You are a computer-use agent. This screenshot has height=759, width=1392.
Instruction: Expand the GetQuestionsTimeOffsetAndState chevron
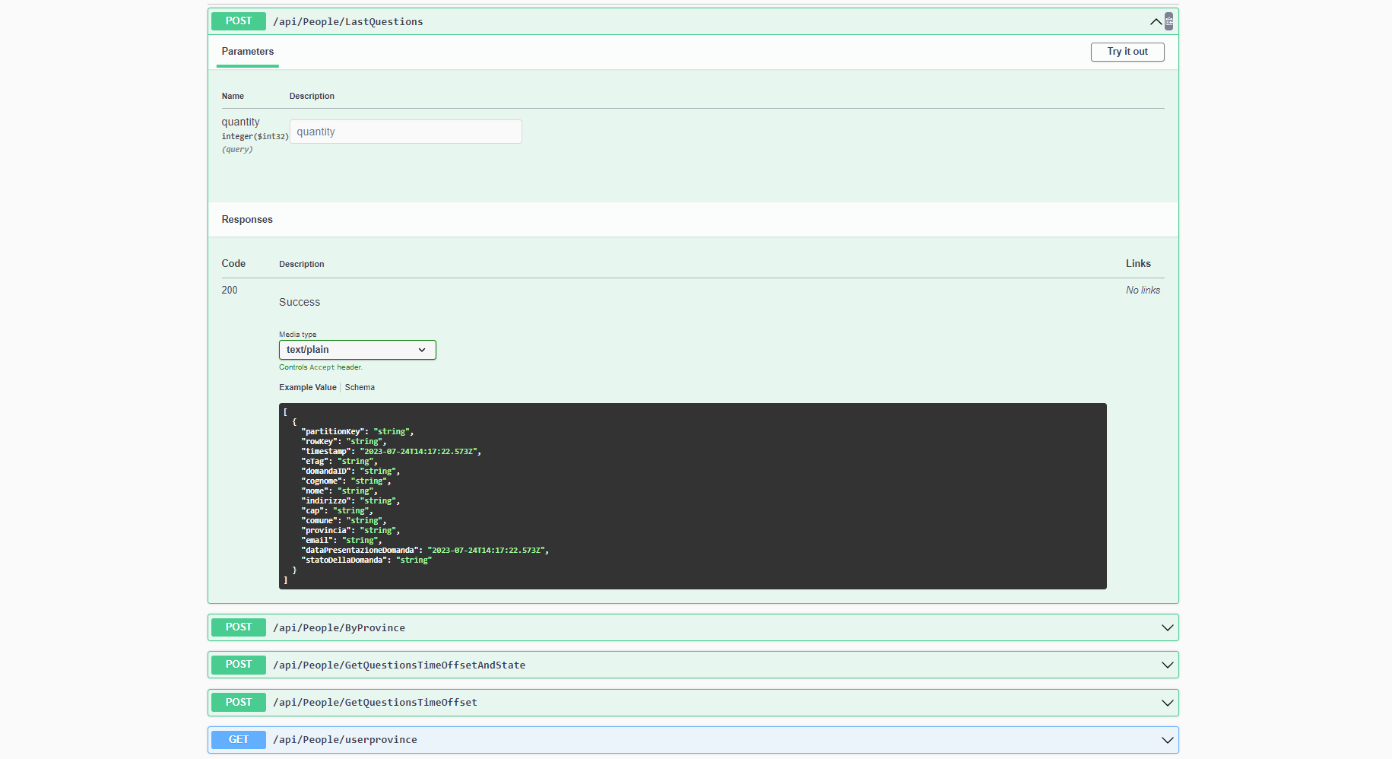coord(1167,665)
